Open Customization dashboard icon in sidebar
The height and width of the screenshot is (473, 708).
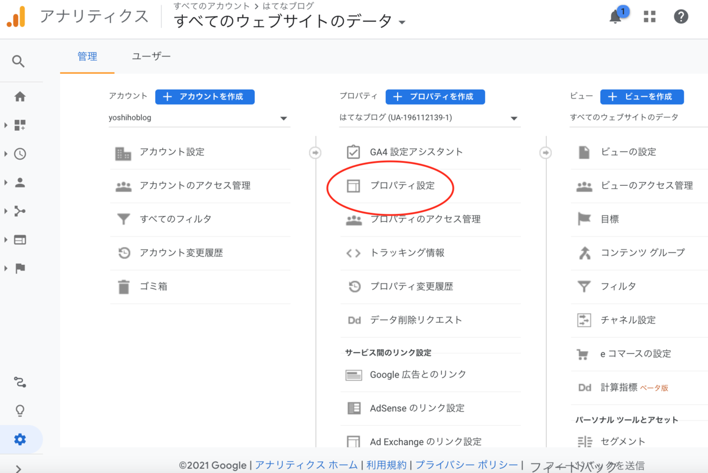tap(20, 125)
